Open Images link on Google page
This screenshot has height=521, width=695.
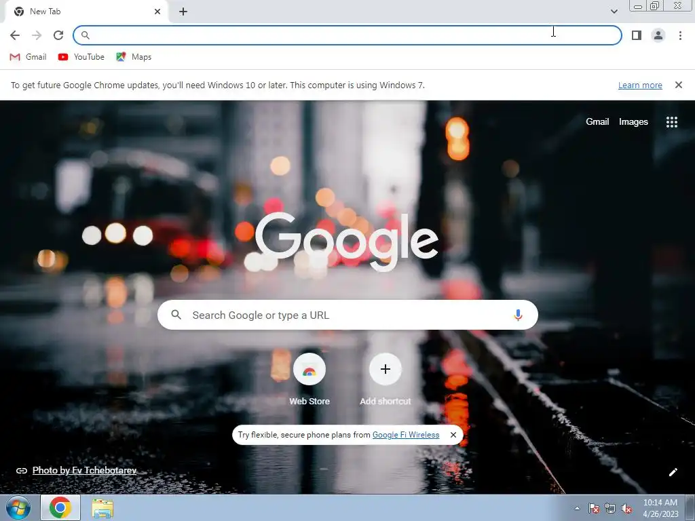[x=633, y=122]
